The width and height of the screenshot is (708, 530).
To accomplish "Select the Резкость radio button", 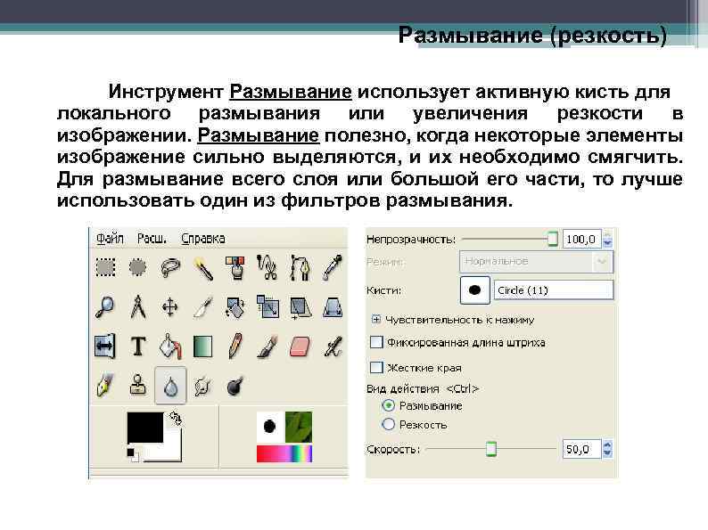I will tap(388, 424).
